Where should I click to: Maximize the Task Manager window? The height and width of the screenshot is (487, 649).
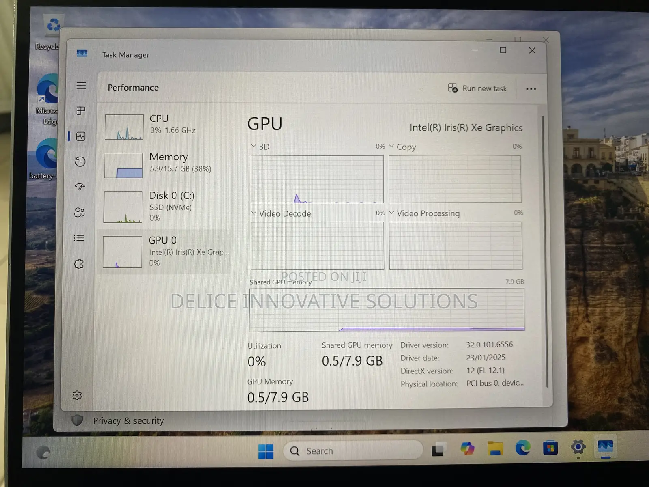tap(503, 50)
